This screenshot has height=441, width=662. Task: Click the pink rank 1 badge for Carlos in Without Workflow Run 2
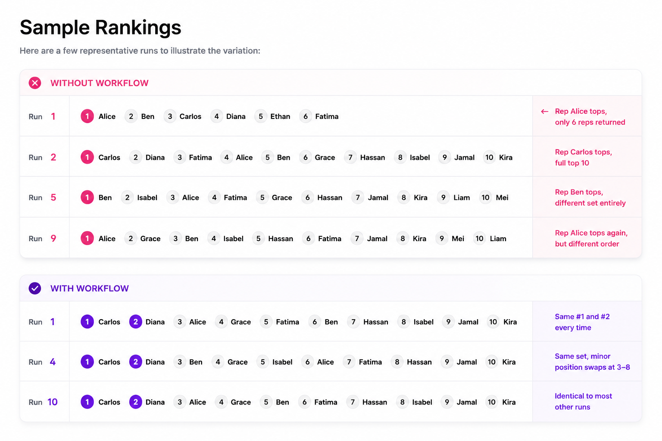click(x=87, y=157)
